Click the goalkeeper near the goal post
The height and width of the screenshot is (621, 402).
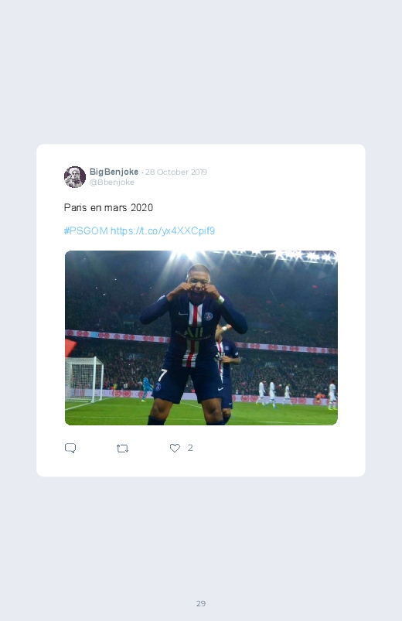(146, 388)
